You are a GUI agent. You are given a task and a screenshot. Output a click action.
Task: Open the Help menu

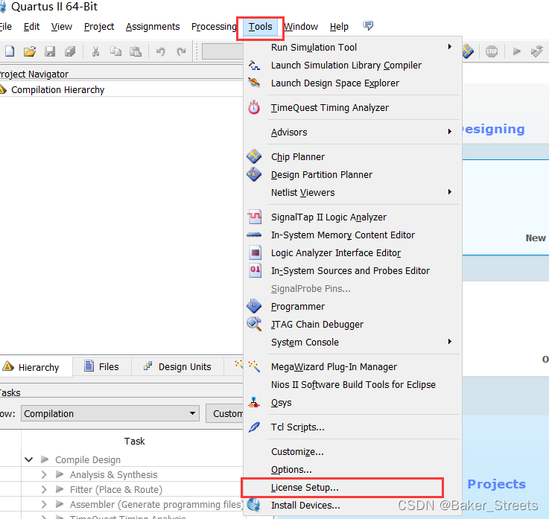coord(339,27)
